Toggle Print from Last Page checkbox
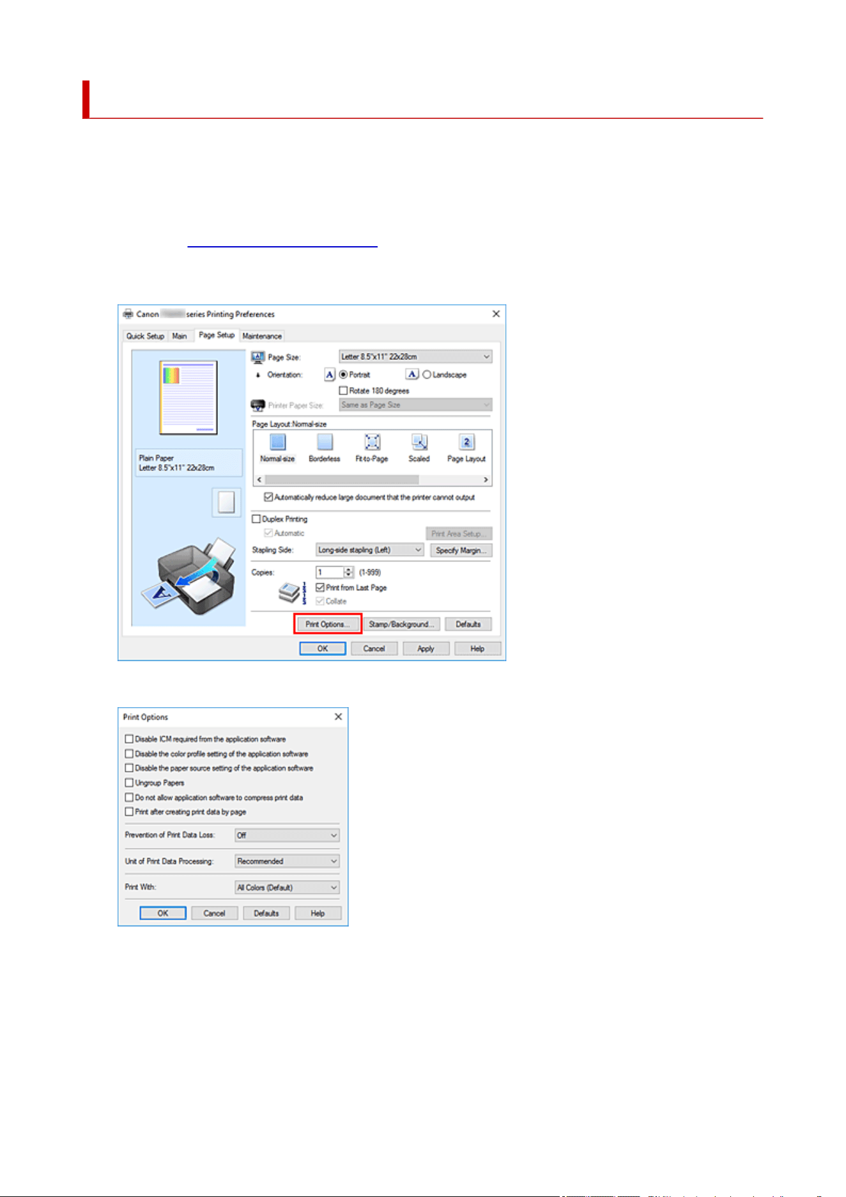This screenshot has width=846, height=1197. (320, 587)
